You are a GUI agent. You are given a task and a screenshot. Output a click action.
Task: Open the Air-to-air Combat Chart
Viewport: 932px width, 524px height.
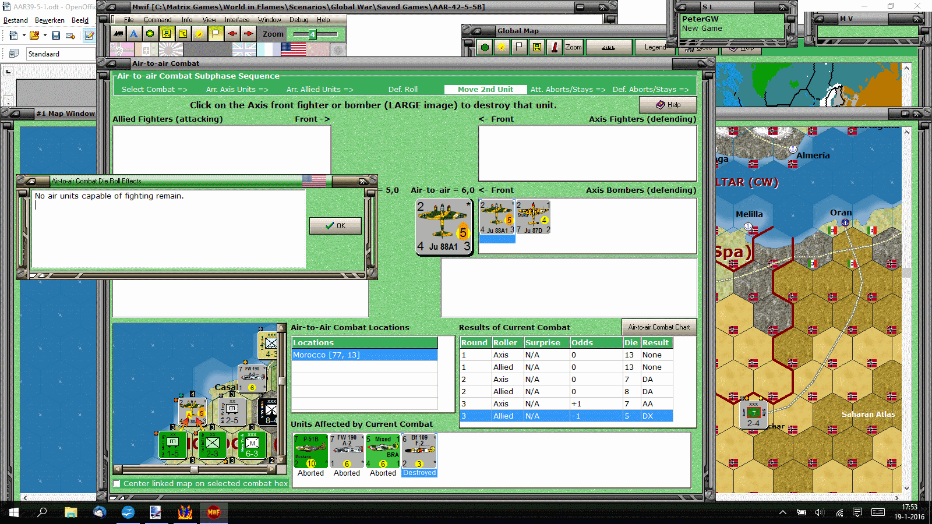(659, 327)
